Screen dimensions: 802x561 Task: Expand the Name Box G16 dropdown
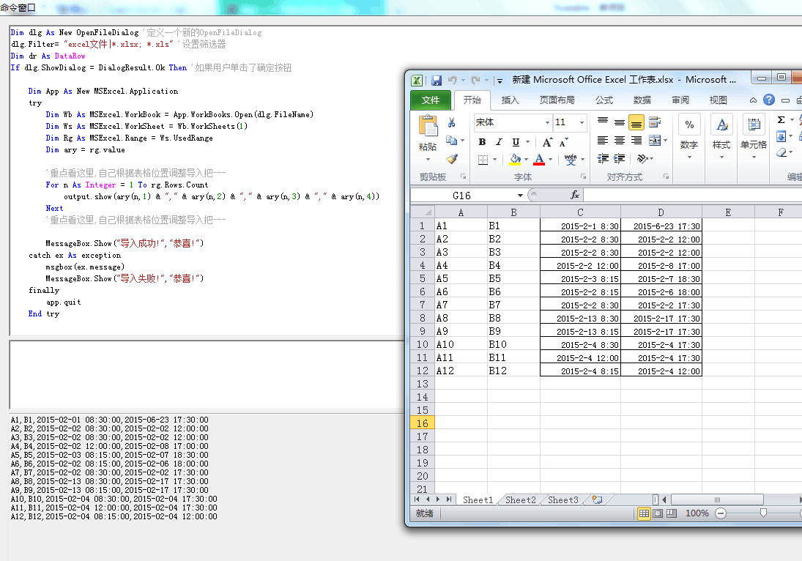pos(520,196)
